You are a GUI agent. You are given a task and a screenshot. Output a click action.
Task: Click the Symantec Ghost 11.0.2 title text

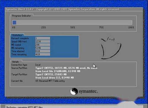(20, 9)
